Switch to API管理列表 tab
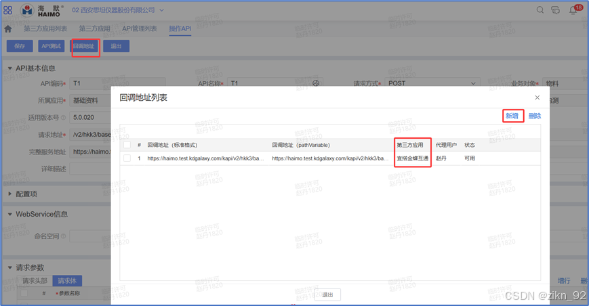Viewport: 589px width, 306px height. click(x=140, y=28)
